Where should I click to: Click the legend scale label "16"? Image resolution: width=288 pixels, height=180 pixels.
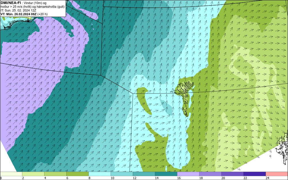coord(179,178)
